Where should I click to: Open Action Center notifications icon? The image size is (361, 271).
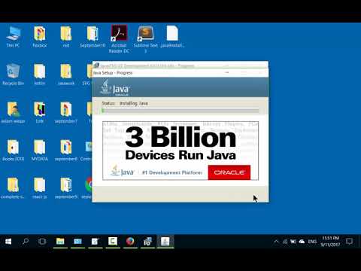[x=349, y=242]
